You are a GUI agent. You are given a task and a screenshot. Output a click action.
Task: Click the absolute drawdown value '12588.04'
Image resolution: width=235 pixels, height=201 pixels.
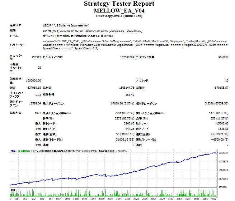(35, 103)
